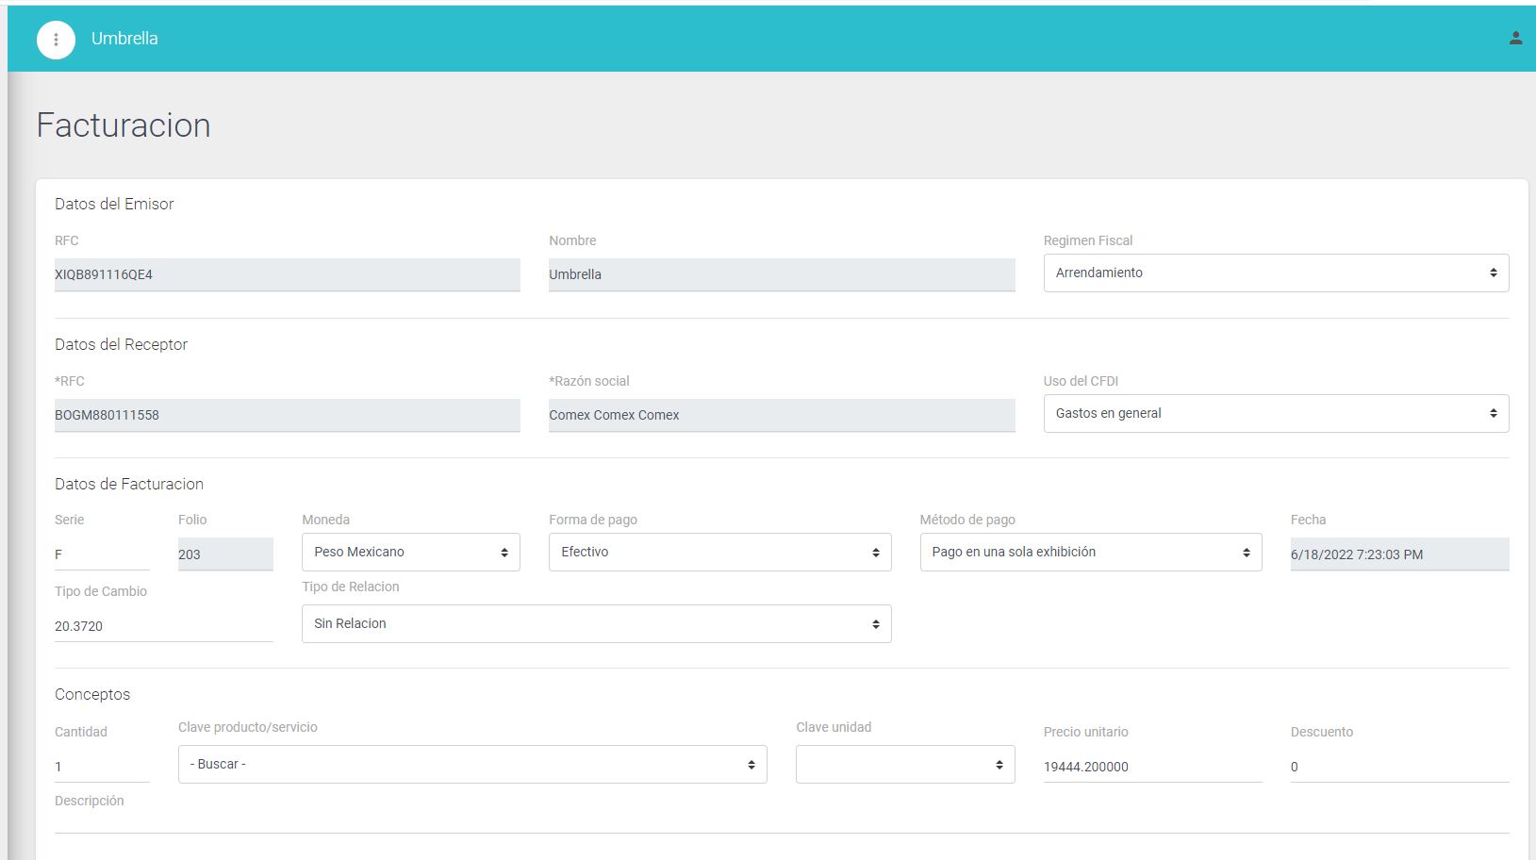The image size is (1536, 860).
Task: Click the Serie input field
Action: click(x=102, y=554)
